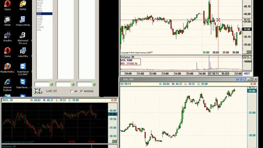The height and width of the screenshot is (148, 263).
Task: Click the 14:00 label on time axis
Action: click(x=178, y=74)
